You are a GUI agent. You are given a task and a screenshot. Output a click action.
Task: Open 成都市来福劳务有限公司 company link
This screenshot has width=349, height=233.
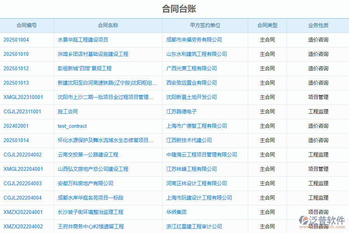[194, 40]
